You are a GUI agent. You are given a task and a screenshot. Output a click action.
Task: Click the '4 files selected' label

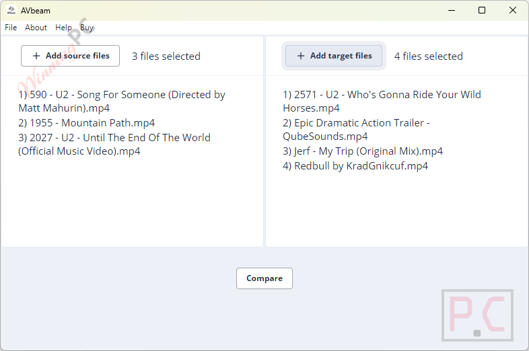(429, 56)
